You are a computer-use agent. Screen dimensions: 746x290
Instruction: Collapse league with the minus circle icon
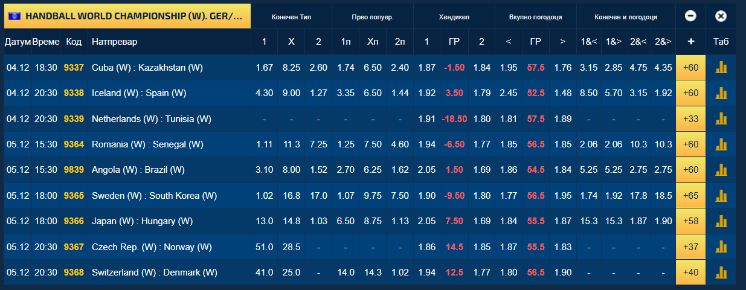[x=690, y=16]
